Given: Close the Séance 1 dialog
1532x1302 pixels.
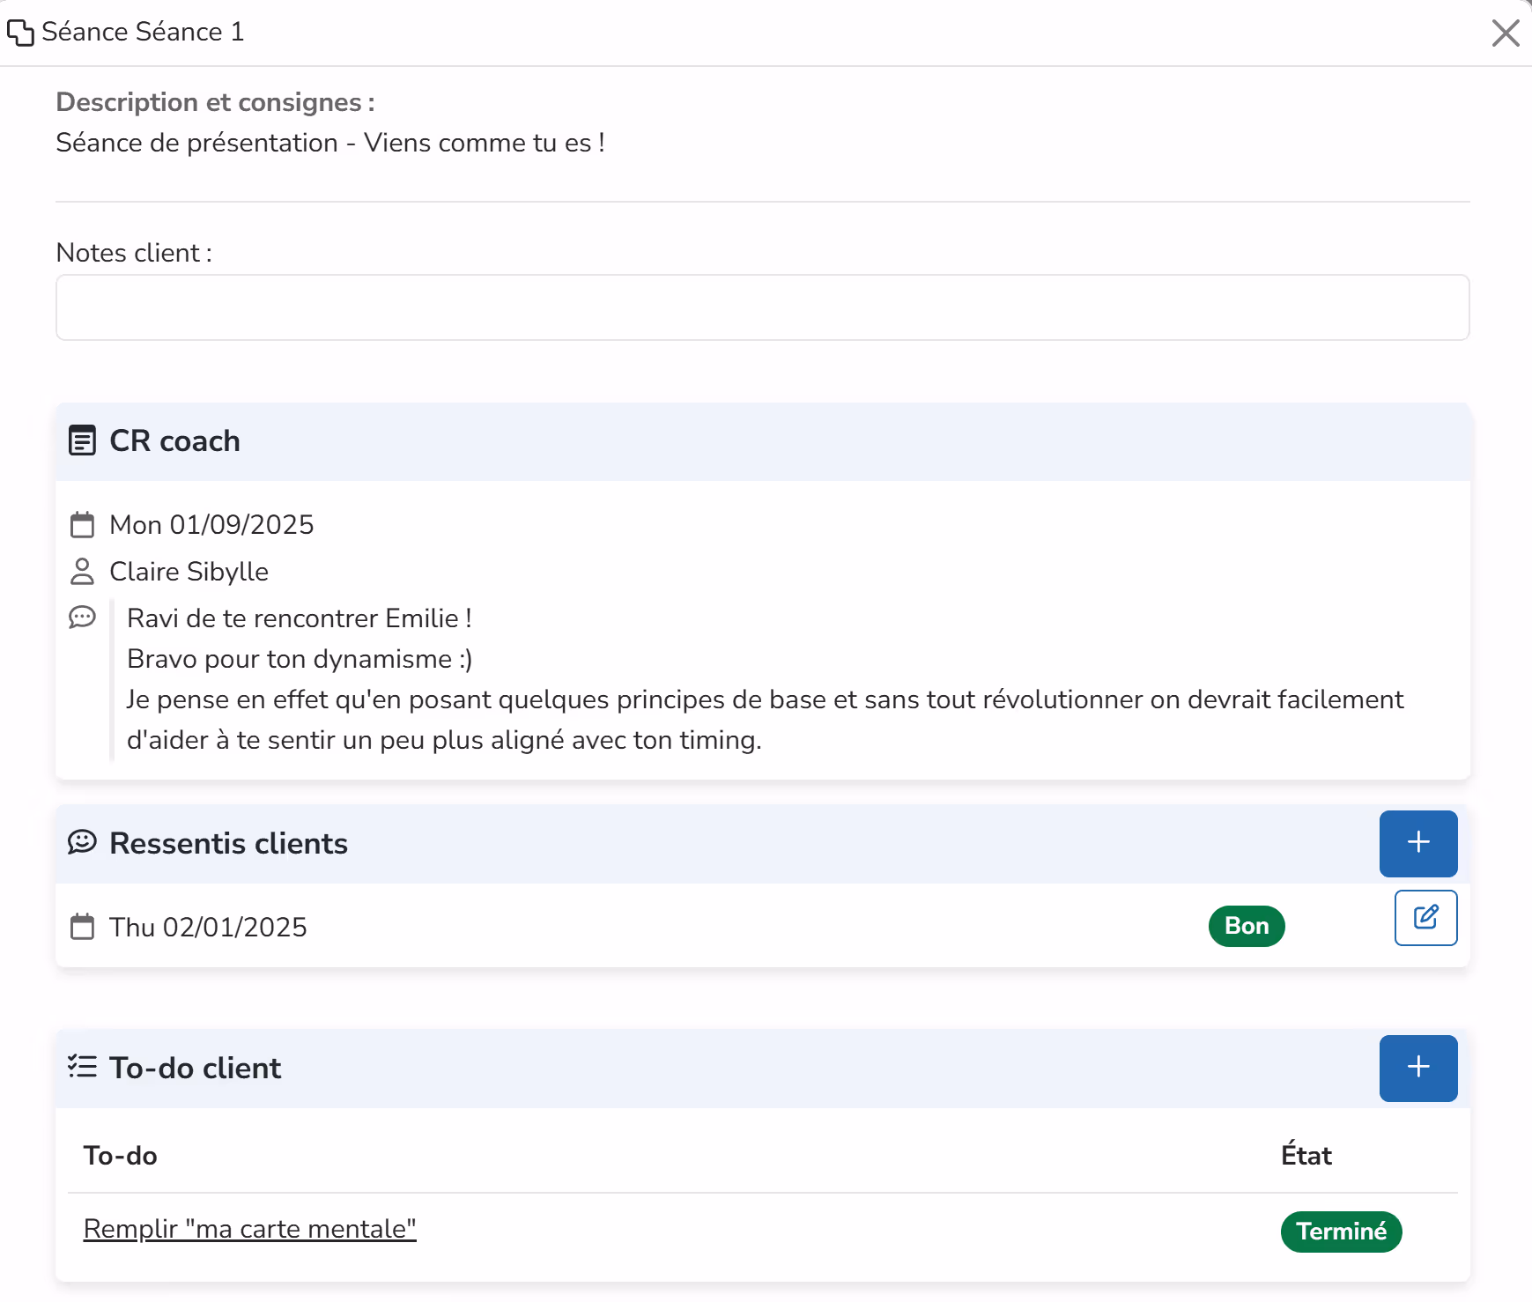Looking at the screenshot, I should coord(1506,33).
